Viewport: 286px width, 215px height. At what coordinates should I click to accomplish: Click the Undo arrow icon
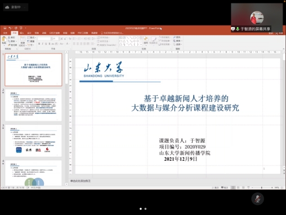coord(10,28)
